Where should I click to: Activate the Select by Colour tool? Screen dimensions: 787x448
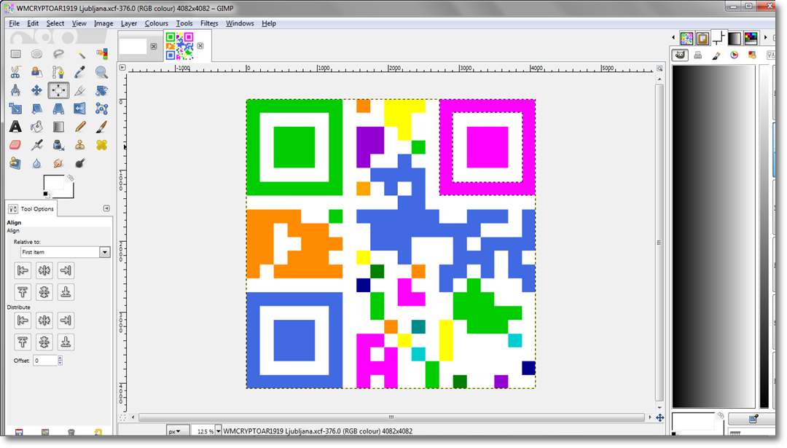[x=101, y=54]
